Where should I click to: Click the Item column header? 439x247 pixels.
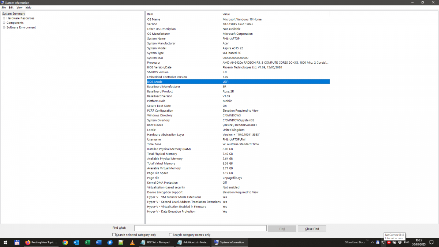click(183, 14)
